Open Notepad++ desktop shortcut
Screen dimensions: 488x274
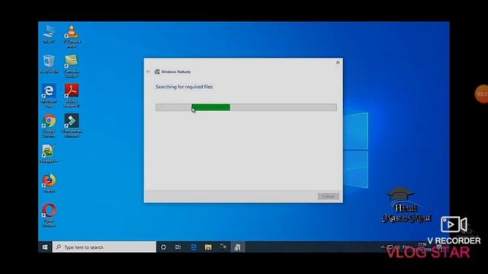point(49,154)
